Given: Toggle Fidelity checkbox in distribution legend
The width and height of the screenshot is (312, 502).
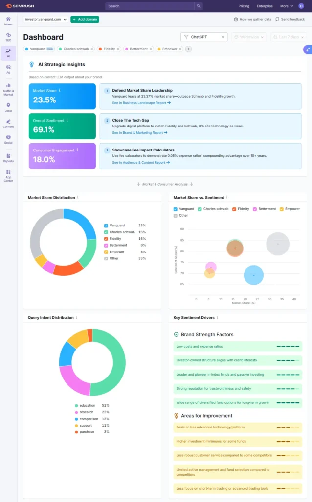Looking at the screenshot, I should click(106, 239).
